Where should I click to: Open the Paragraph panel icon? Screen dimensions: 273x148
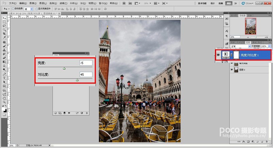coord(226,36)
